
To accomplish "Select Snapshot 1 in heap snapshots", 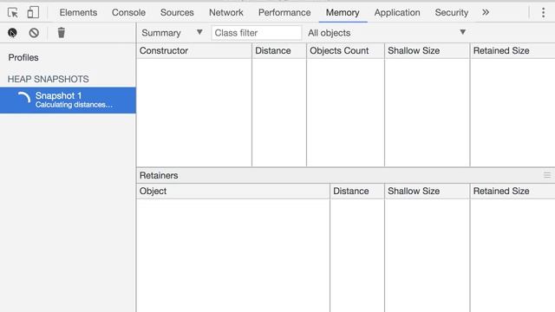I will (x=68, y=101).
